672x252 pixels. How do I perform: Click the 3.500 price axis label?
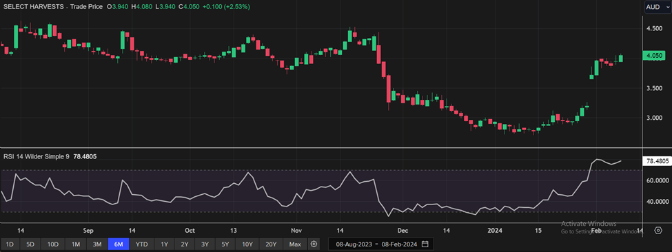[x=655, y=88]
